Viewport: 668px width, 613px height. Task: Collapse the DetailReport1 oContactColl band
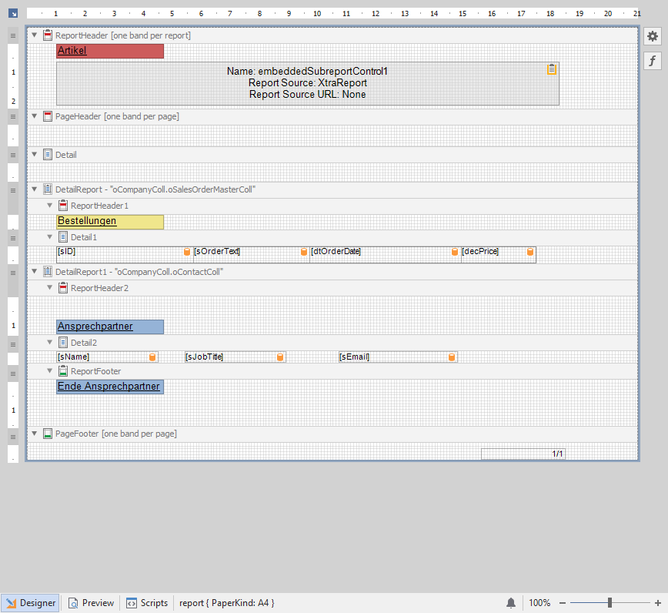pyautogui.click(x=35, y=271)
